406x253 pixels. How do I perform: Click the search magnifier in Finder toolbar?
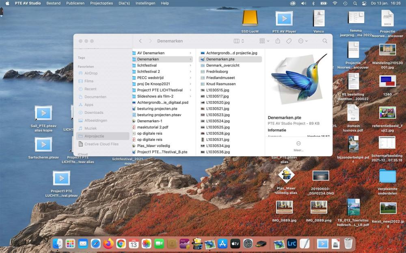[325, 41]
